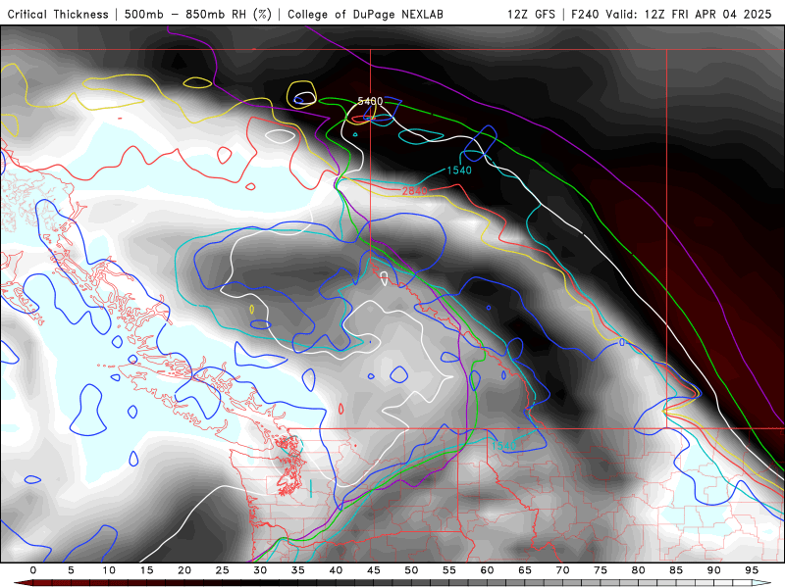This screenshot has width=785, height=588.
Task: Click the colorbar tick label '65'
Action: coord(525,570)
